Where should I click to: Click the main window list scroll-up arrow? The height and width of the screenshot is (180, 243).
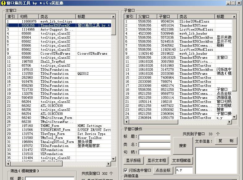(x=113, y=16)
